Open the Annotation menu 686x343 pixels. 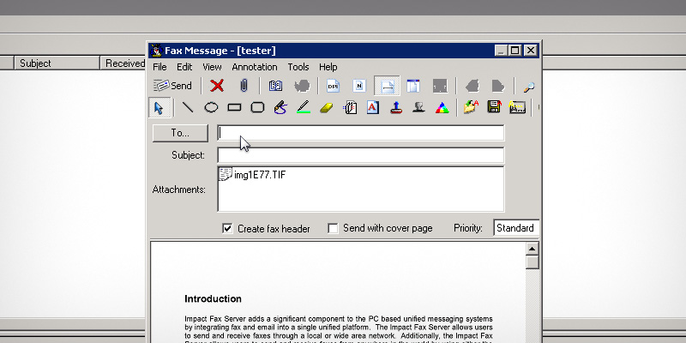pyautogui.click(x=254, y=67)
